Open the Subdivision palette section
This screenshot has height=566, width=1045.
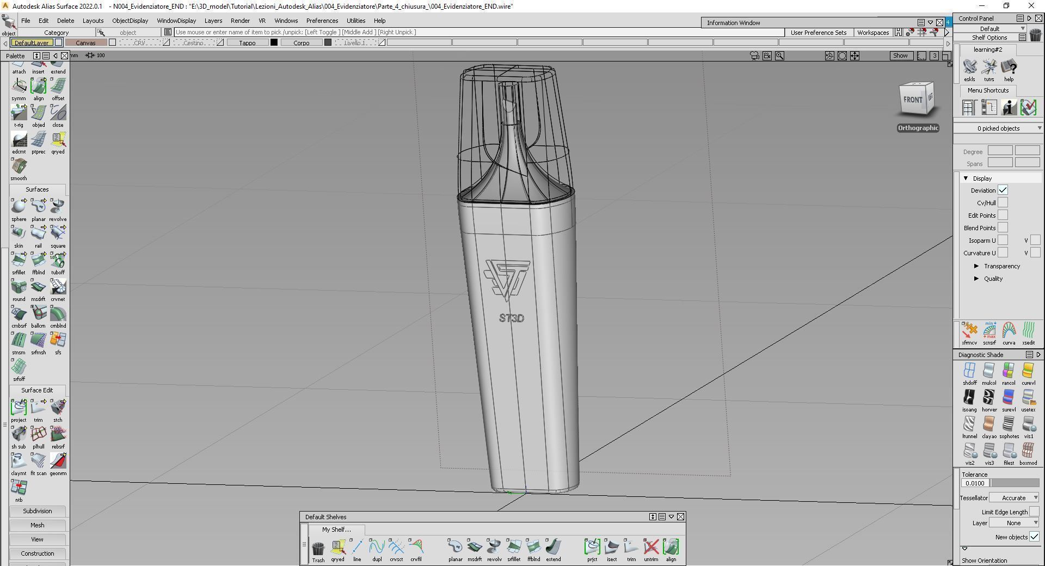tap(38, 511)
